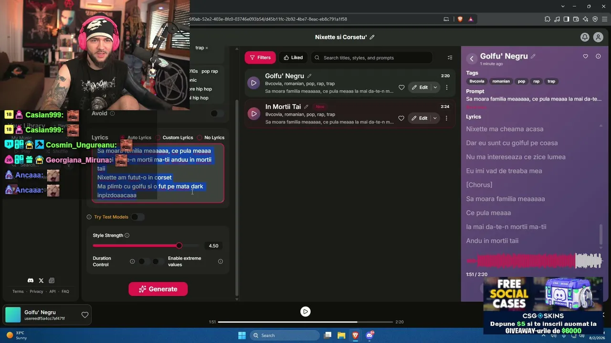This screenshot has height=343, width=611.
Task: Open the Windows Start menu
Action: click(242, 335)
